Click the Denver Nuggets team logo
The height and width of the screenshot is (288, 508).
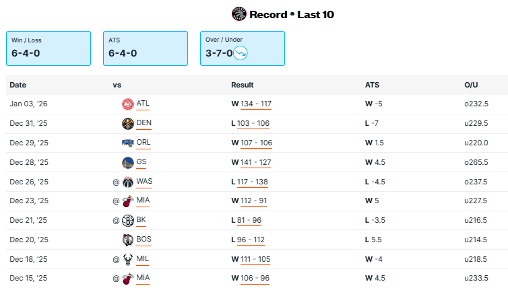pyautogui.click(x=128, y=124)
